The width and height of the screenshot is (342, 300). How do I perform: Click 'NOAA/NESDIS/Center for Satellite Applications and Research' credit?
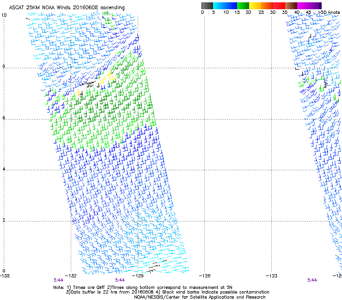tap(200, 297)
